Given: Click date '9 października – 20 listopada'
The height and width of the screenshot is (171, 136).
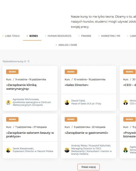Looking at the screenshot, I should pos(90,127).
